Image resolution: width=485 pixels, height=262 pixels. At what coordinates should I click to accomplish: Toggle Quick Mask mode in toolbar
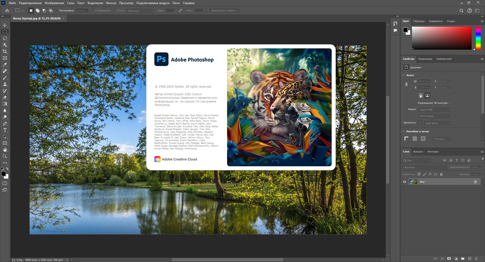[5, 183]
